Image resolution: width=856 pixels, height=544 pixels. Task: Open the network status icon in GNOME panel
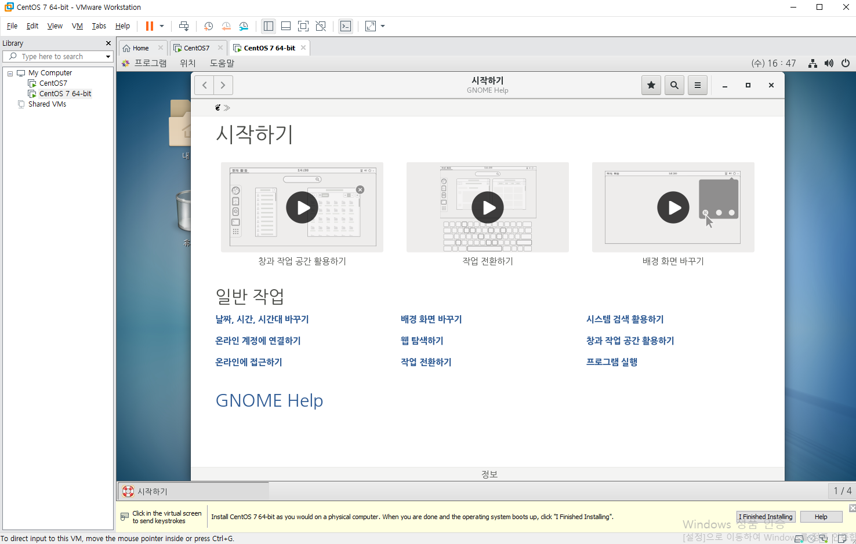pyautogui.click(x=813, y=63)
